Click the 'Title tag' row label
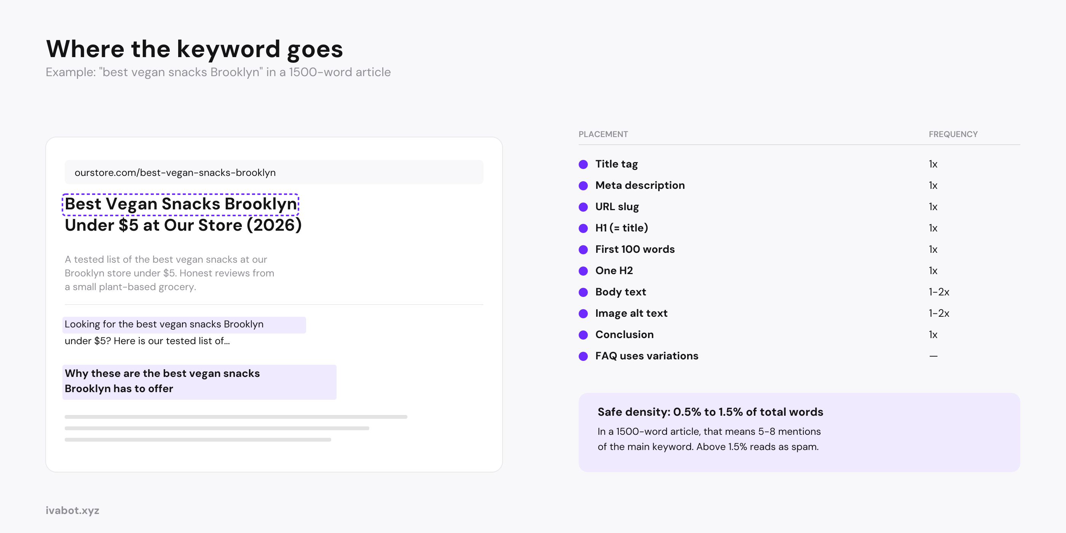Viewport: 1066px width, 533px height. [x=616, y=164]
